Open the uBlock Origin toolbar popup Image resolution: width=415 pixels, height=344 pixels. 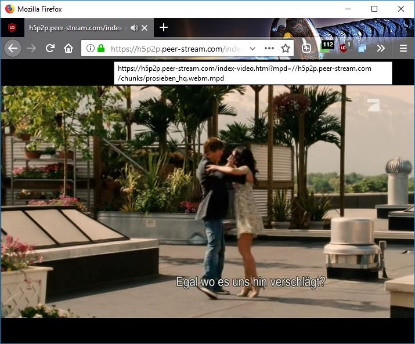tap(345, 48)
